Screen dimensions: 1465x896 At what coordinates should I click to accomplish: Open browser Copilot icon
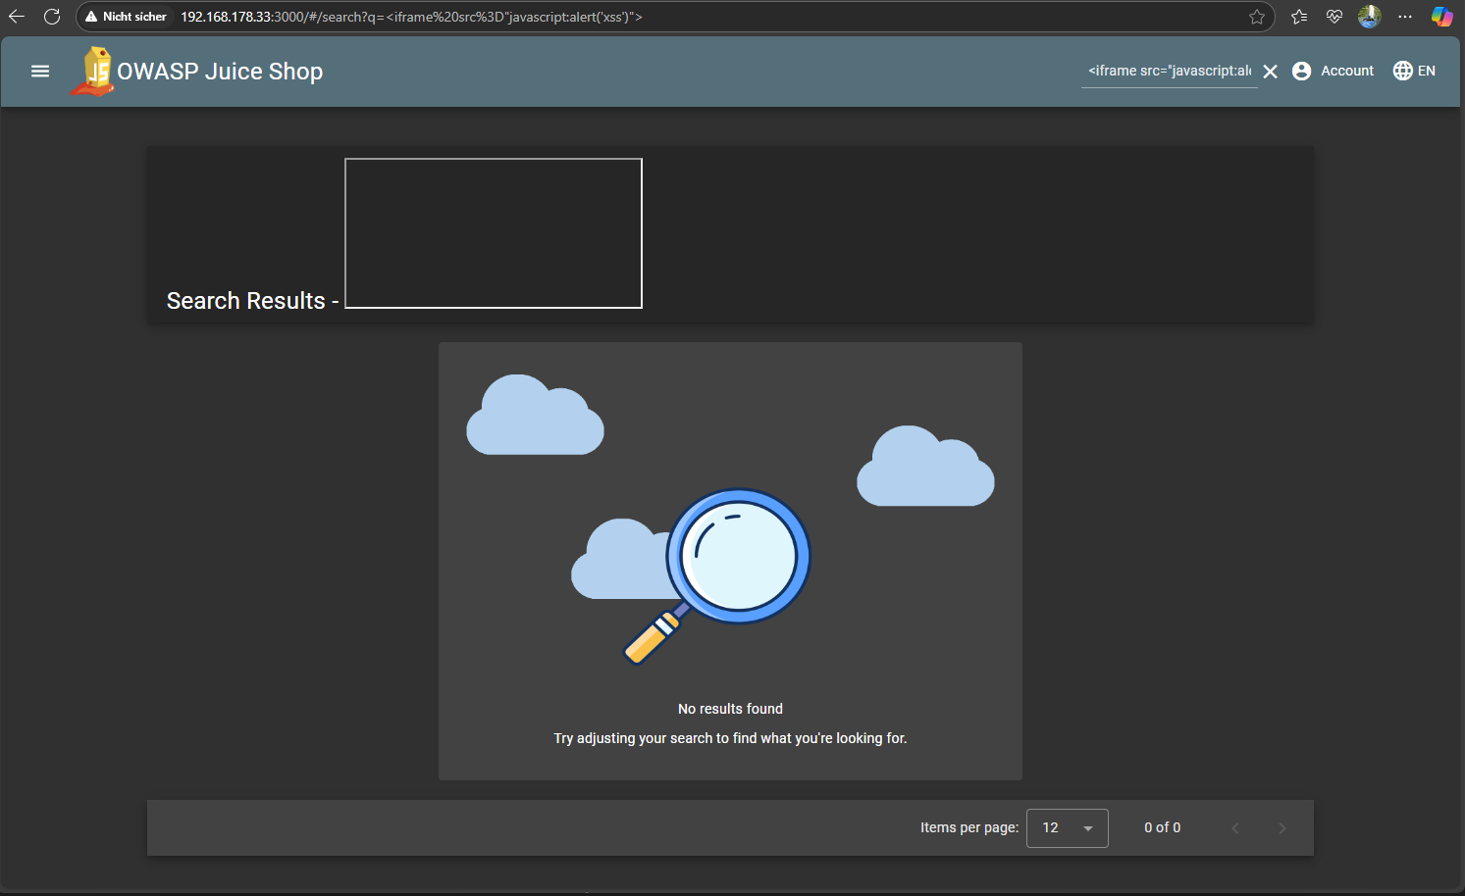point(1441,16)
